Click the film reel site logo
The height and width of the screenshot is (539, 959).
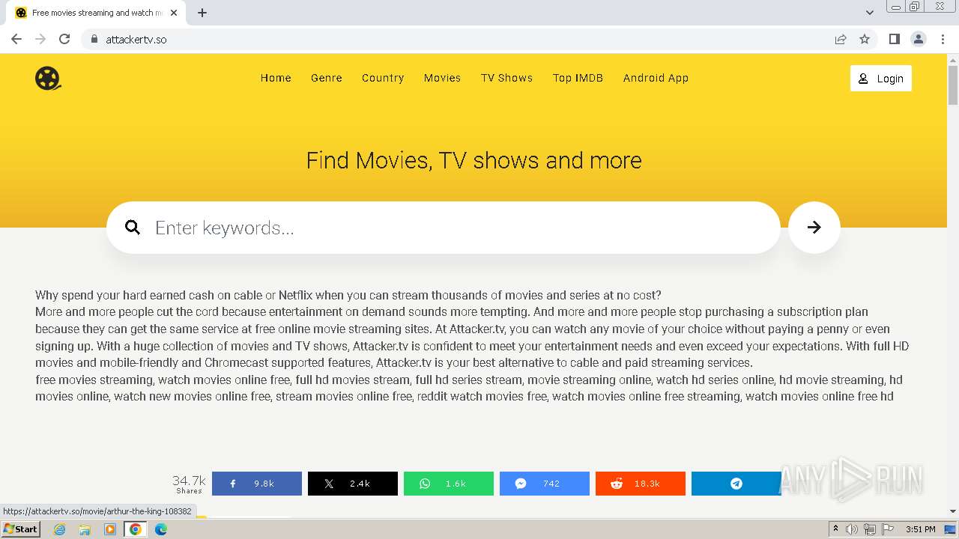pos(48,78)
